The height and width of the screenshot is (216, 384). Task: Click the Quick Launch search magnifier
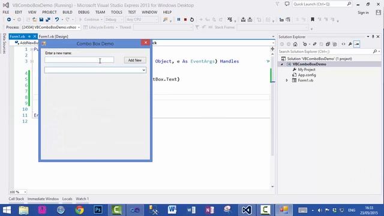[x=349, y=4]
